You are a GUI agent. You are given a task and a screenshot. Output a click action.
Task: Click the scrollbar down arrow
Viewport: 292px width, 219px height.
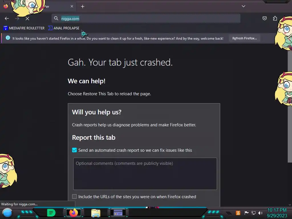pyautogui.click(x=290, y=204)
